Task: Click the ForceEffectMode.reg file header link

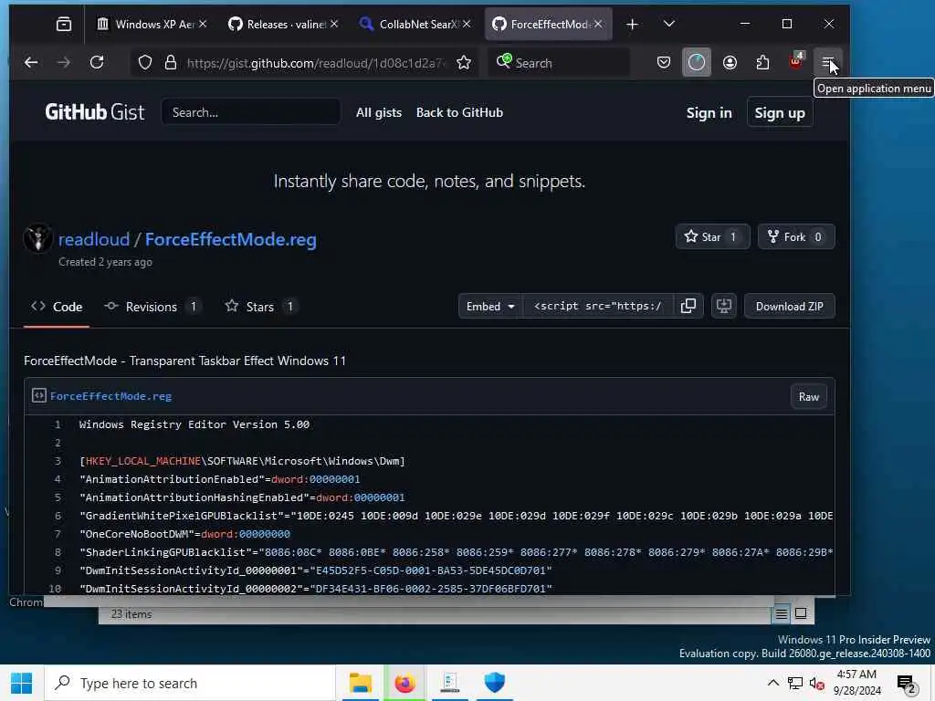Action: click(110, 396)
